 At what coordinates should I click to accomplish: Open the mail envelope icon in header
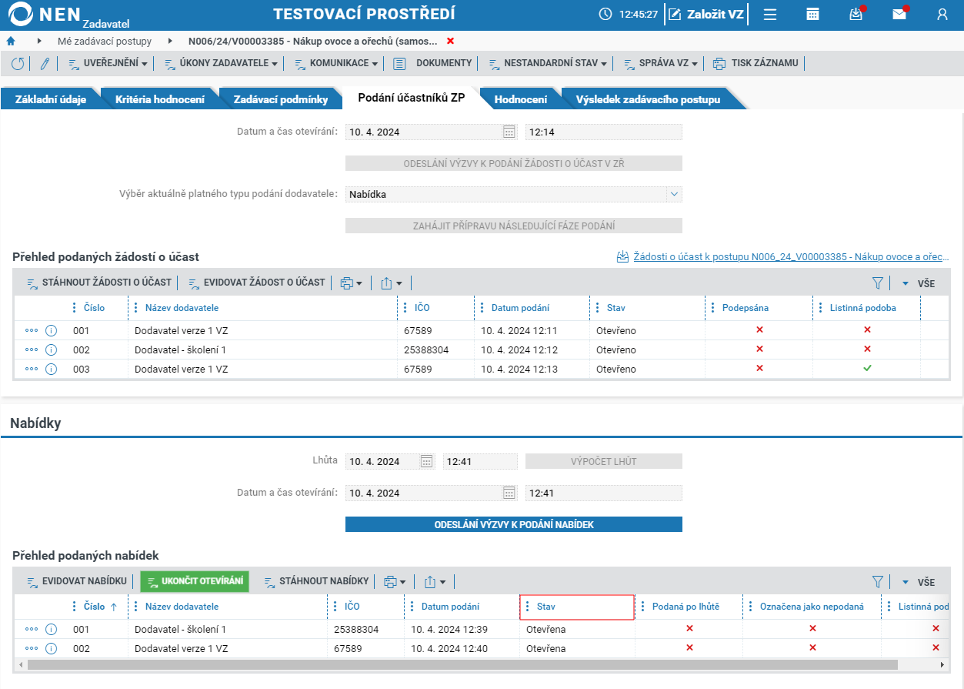tap(899, 14)
